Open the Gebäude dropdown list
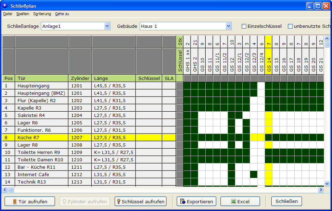Image resolution: width=332 pixels, height=211 pixels. click(x=228, y=26)
